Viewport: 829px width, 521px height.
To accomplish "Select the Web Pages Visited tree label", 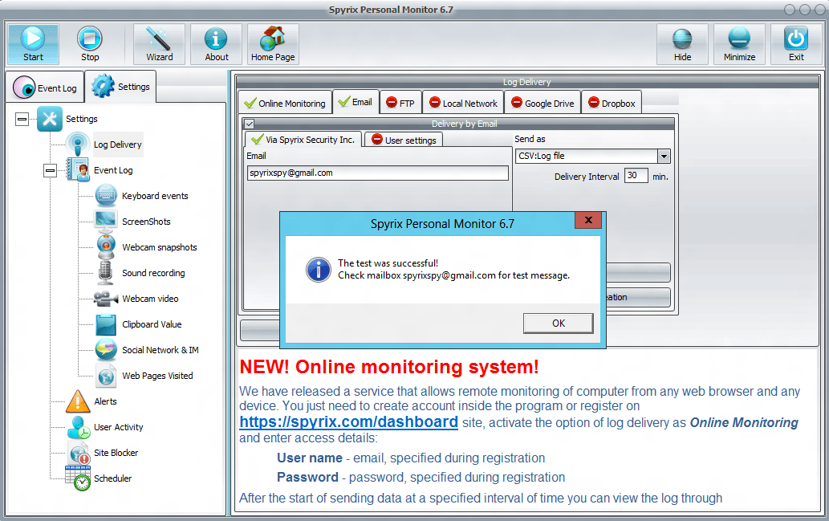I will click(x=157, y=376).
